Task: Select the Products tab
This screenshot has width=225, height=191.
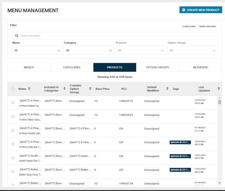Action: click(115, 67)
